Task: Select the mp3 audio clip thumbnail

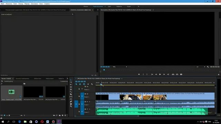Action: pyautogui.click(x=11, y=92)
